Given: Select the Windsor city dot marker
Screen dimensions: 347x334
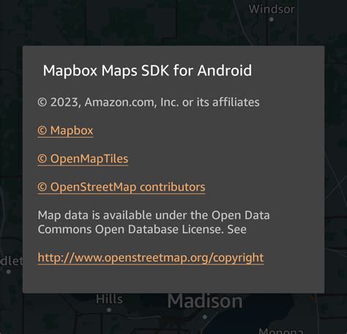Looking at the screenshot, I should (272, 20).
